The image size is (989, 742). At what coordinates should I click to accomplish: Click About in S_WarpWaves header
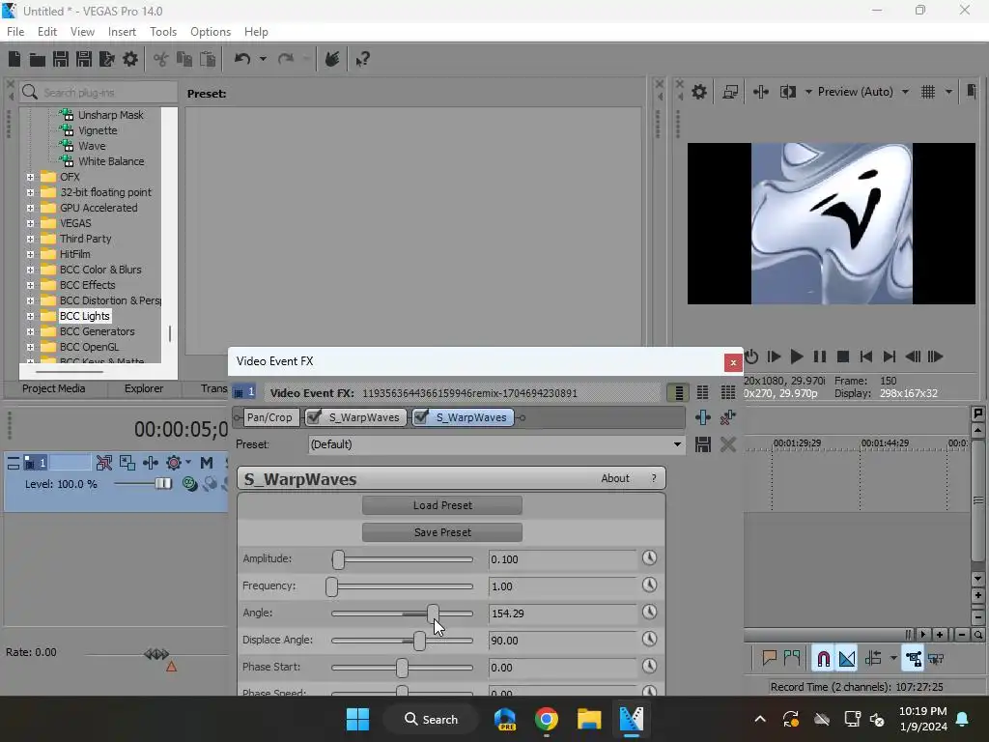click(615, 478)
